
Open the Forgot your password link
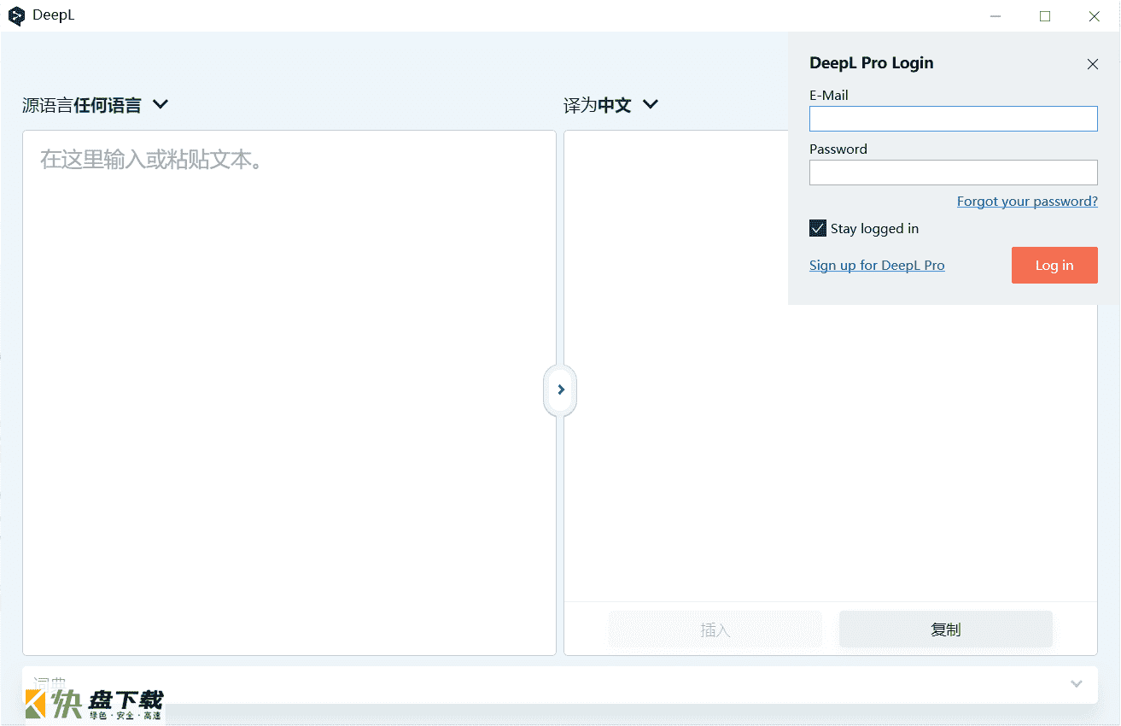tap(1027, 202)
